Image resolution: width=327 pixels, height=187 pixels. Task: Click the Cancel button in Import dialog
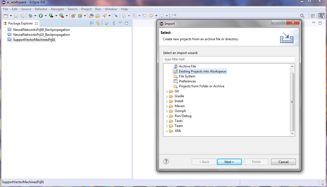283,162
